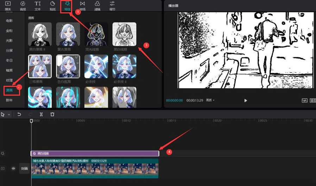Toggle the video track lock icon
Viewport: 316px width, 186px height.
click(3, 168)
